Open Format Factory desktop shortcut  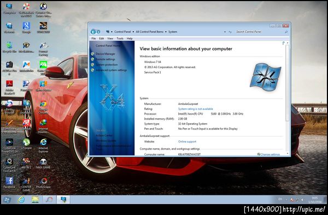pos(43,49)
